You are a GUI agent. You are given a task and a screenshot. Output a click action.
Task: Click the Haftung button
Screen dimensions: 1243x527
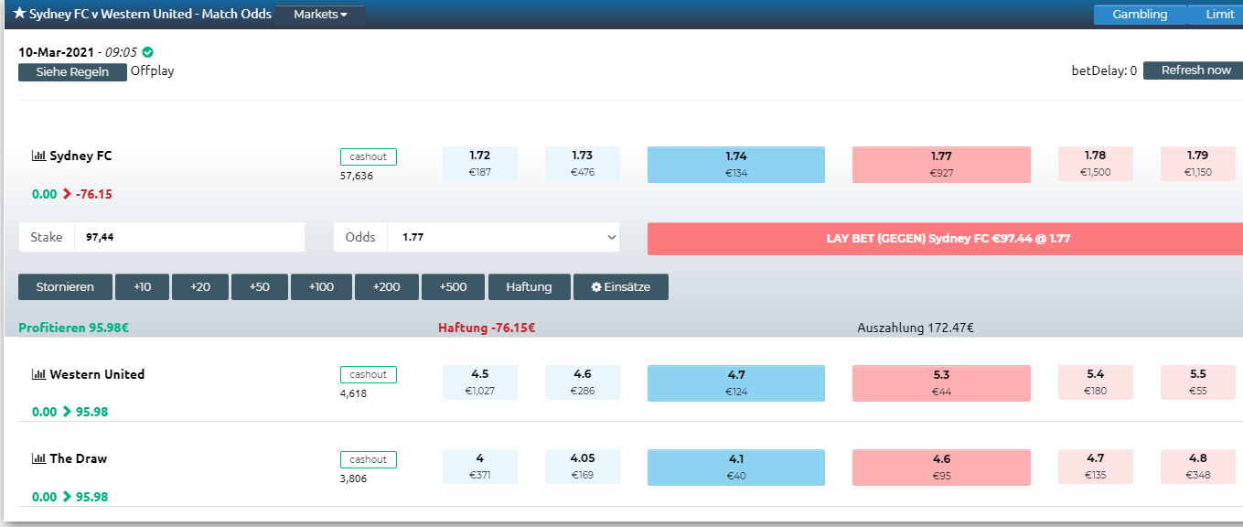pos(530,287)
